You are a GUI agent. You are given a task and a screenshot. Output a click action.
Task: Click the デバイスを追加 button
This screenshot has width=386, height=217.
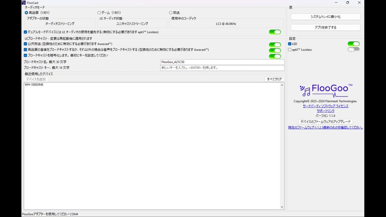(36, 79)
